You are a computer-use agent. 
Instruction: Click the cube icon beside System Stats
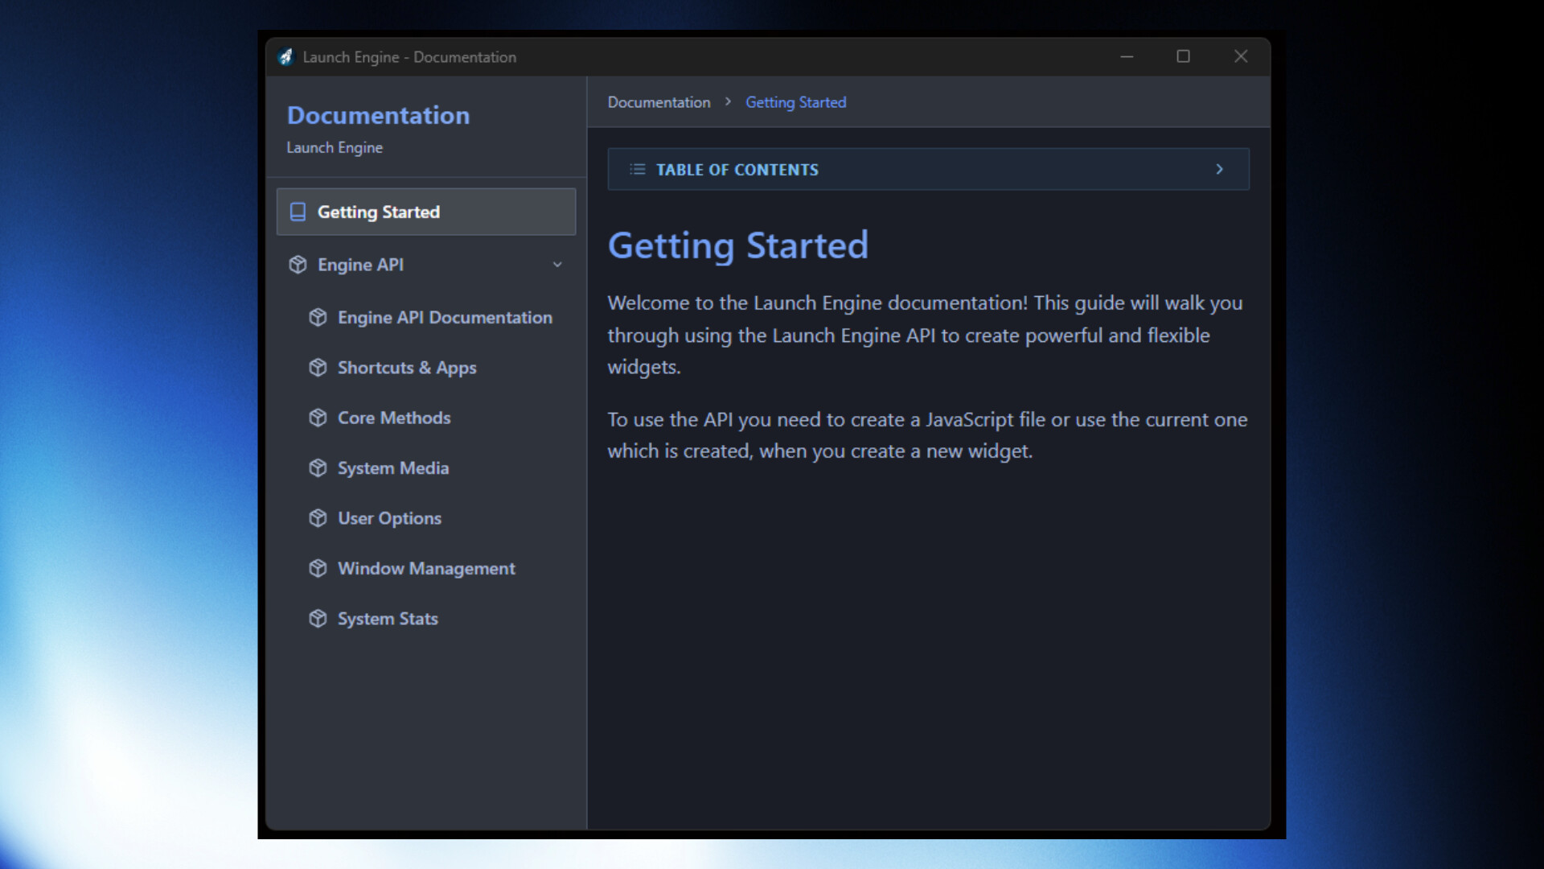click(x=318, y=619)
